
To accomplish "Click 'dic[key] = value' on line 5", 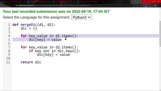I will pyautogui.click(x=45, y=40).
